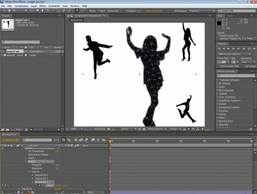Enable the From Current Time checkbox

pyautogui.click(x=218, y=66)
